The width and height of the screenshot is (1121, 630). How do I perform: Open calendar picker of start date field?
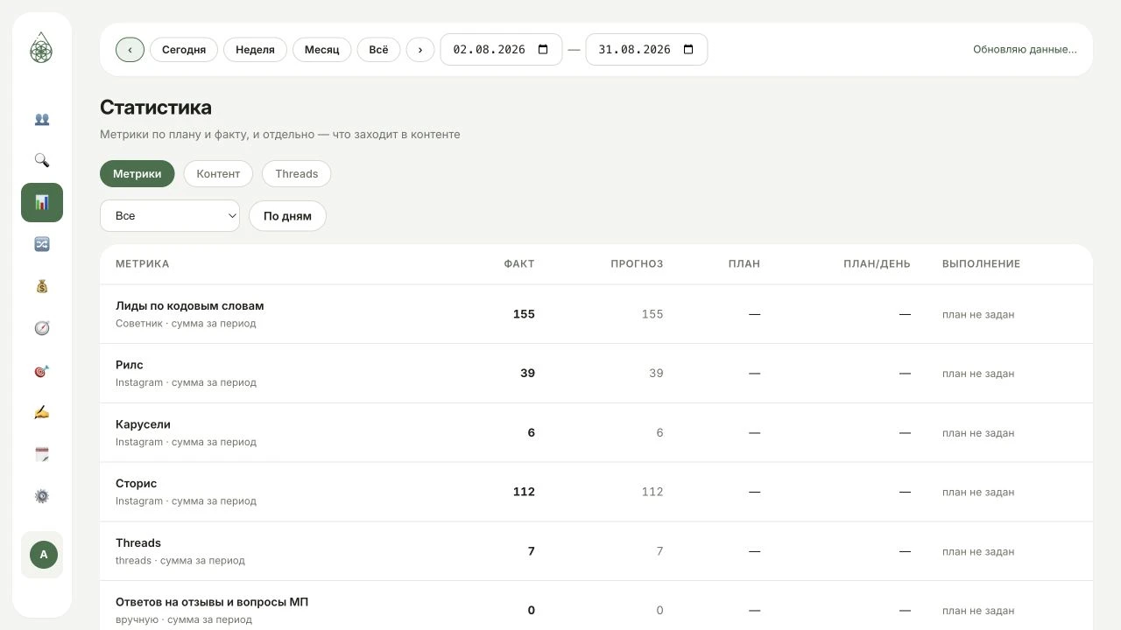543,50
